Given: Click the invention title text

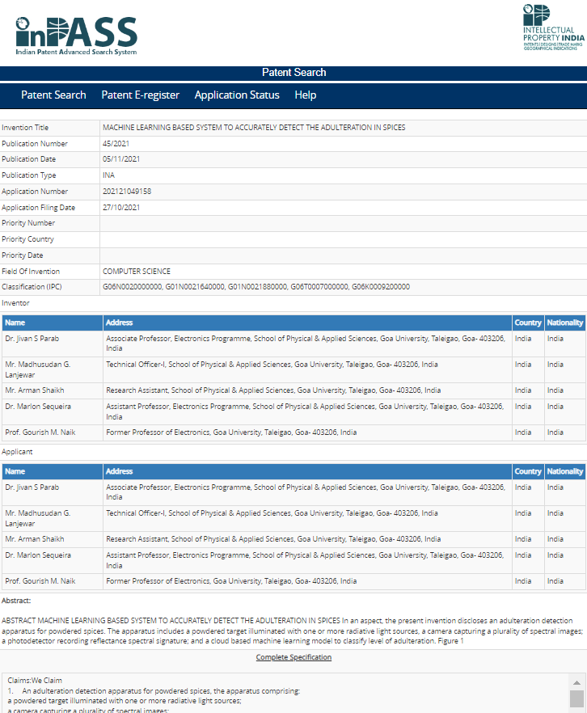Looking at the screenshot, I should click(x=254, y=128).
